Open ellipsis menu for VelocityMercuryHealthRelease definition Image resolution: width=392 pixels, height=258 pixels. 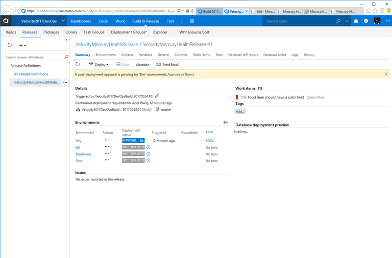[65, 82]
